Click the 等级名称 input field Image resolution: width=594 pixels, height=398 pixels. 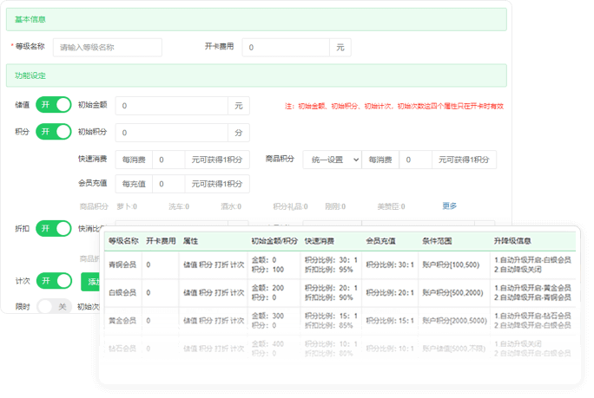(108, 48)
